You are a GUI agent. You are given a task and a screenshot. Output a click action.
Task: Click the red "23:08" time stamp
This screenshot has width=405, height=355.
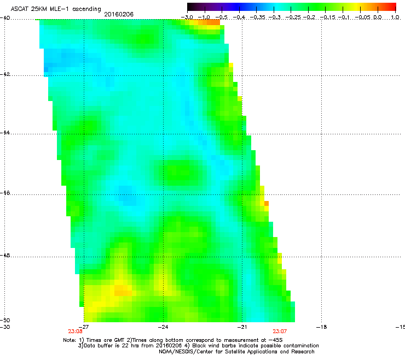[x=75, y=332]
